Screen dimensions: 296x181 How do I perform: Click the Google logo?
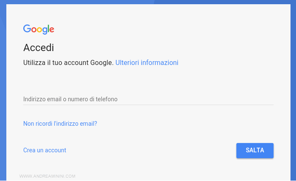pyautogui.click(x=39, y=30)
